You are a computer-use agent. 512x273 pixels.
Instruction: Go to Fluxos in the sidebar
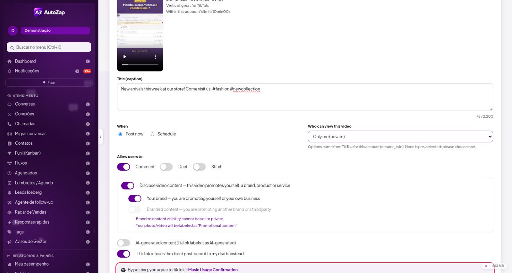[21, 163]
